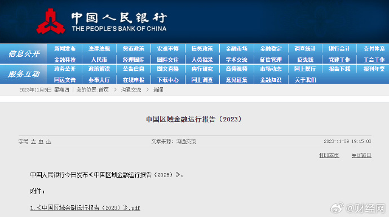Open 党建工作 navigation link
This screenshot has height=217, width=389.
click(x=339, y=60)
